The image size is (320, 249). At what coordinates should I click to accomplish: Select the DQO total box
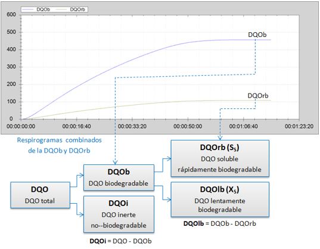click(x=40, y=195)
